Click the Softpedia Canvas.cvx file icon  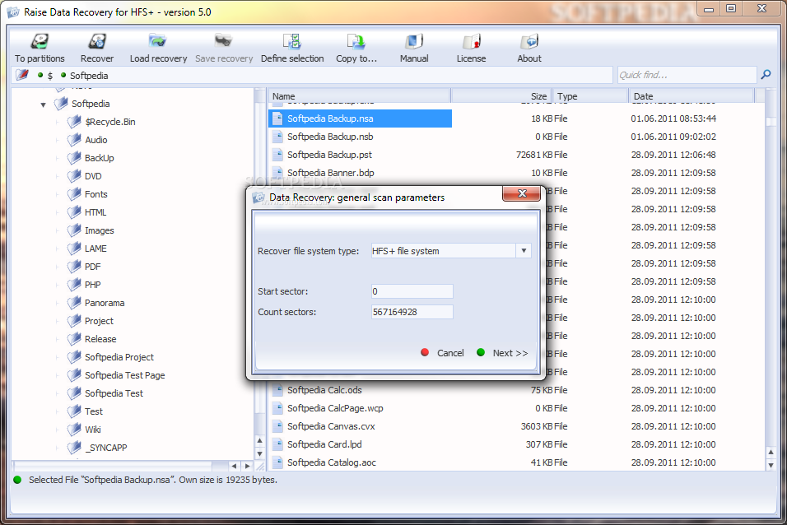277,426
